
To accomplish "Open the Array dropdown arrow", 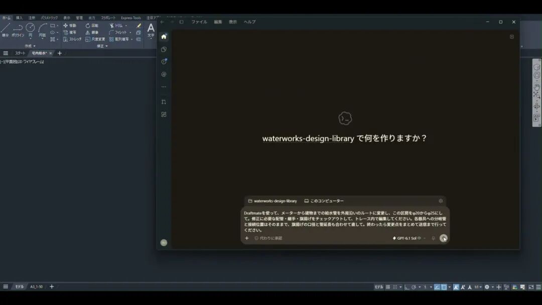I will 131,39.
